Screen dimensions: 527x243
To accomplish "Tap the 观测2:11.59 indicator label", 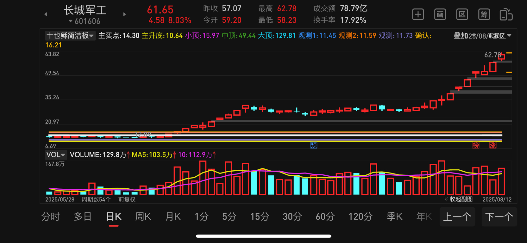I will click(x=357, y=36).
